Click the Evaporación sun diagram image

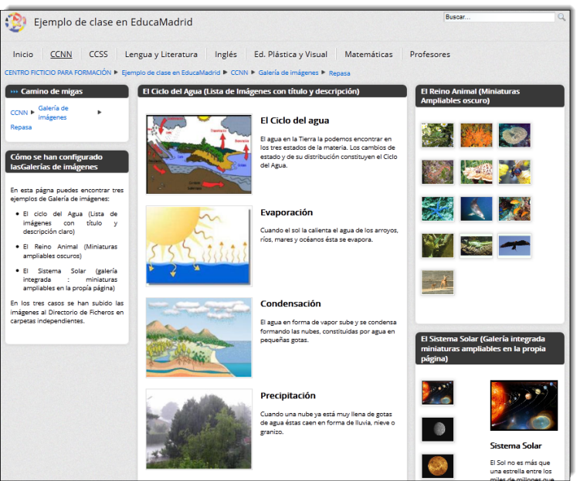[x=198, y=246]
